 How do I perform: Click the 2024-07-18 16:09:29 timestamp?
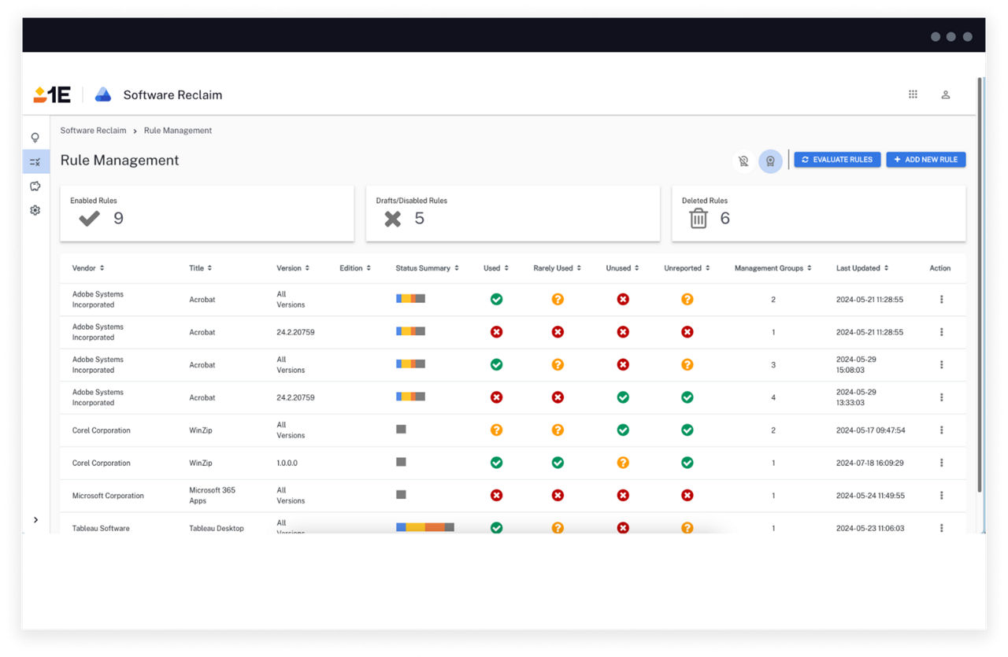tap(870, 463)
